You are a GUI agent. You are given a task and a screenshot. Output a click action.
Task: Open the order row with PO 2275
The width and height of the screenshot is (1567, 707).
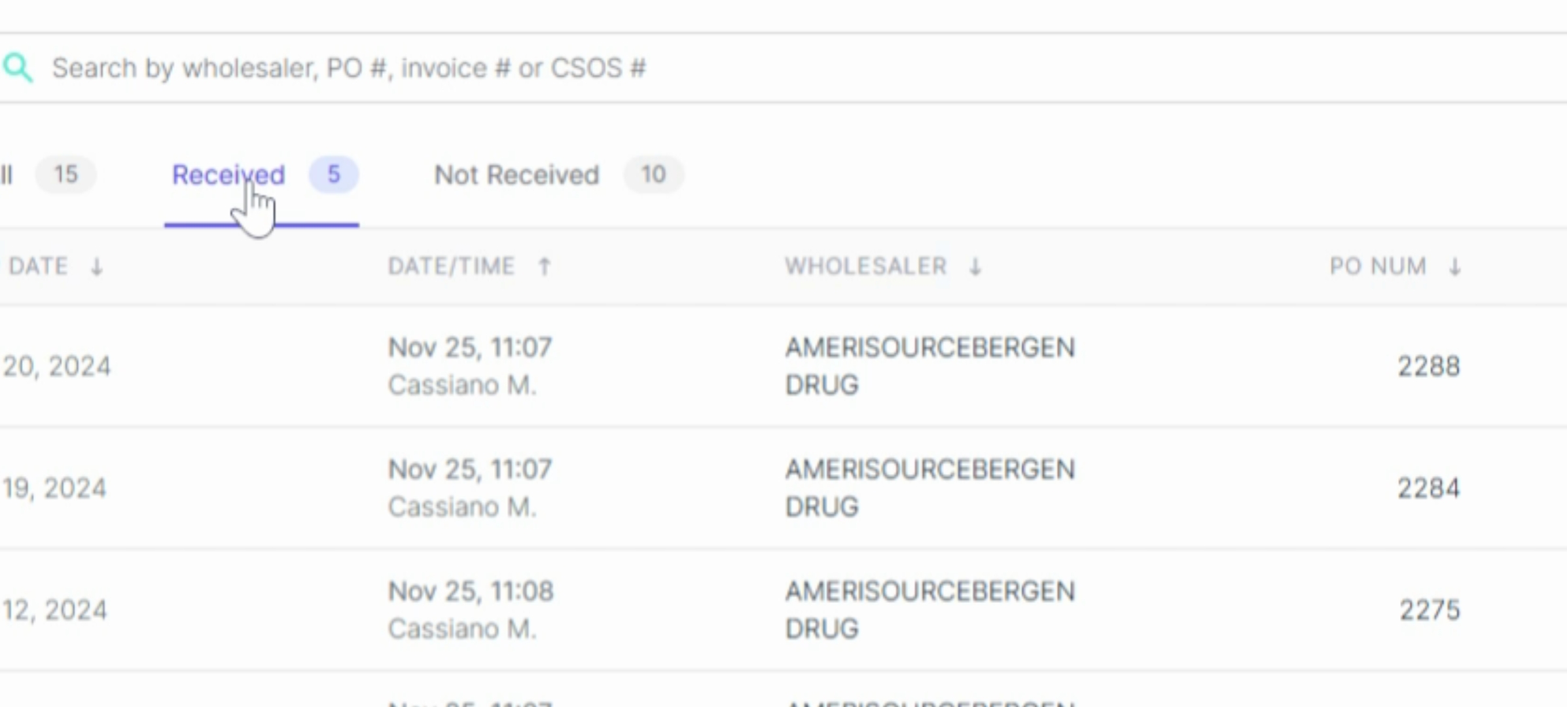(x=783, y=610)
